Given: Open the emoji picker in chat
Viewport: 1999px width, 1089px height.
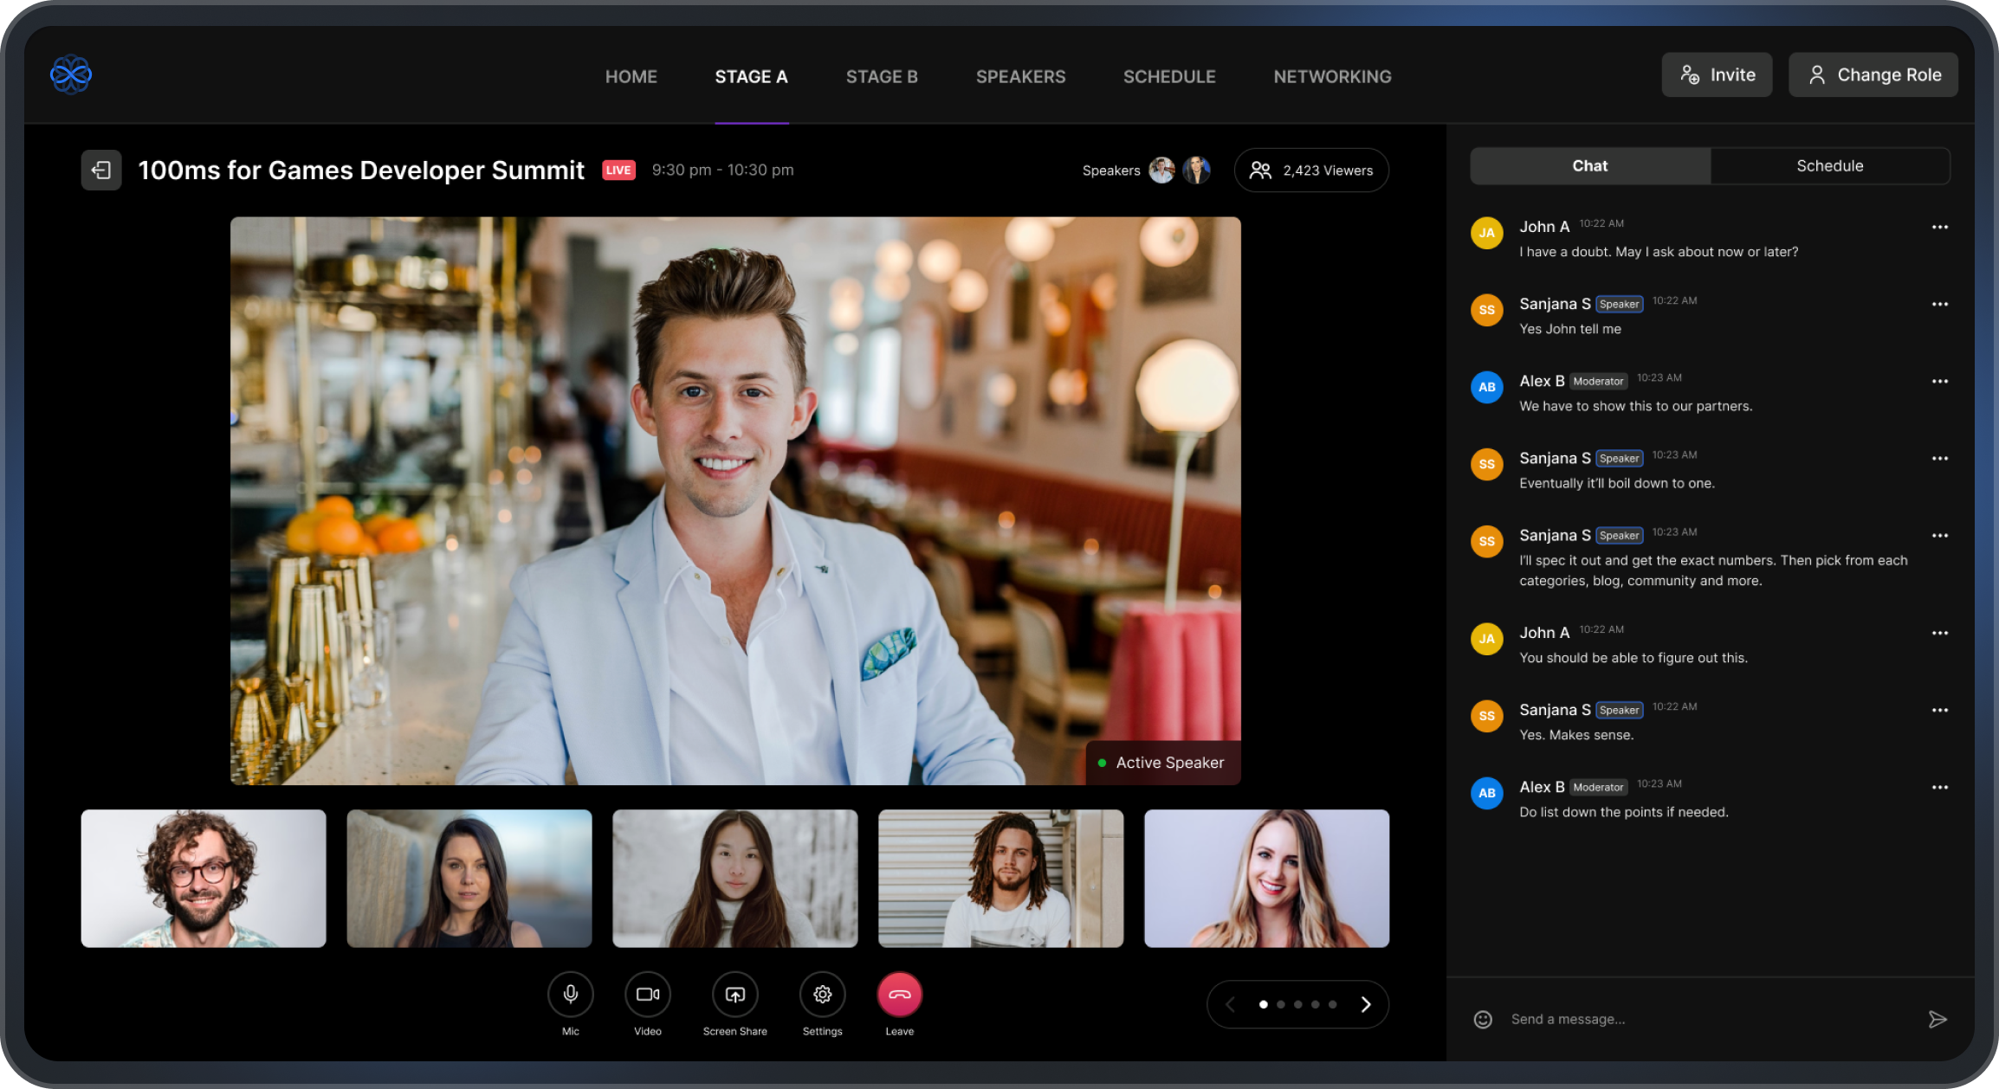Looking at the screenshot, I should [1483, 1019].
